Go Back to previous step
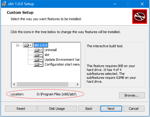This screenshot has height=117, width=150. [x=89, y=109]
